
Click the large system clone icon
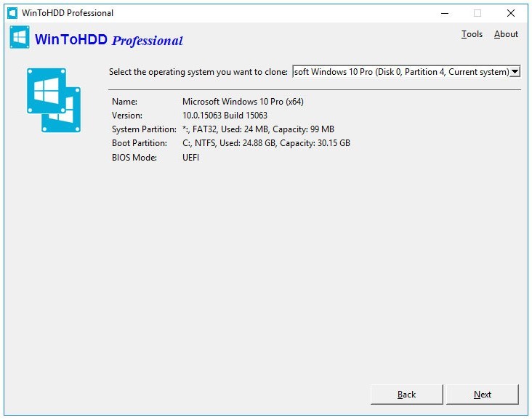(54, 100)
